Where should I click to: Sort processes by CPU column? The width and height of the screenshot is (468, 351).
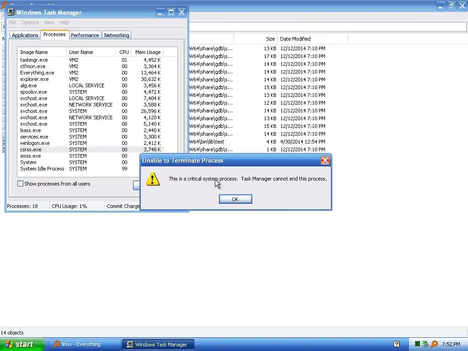(123, 52)
